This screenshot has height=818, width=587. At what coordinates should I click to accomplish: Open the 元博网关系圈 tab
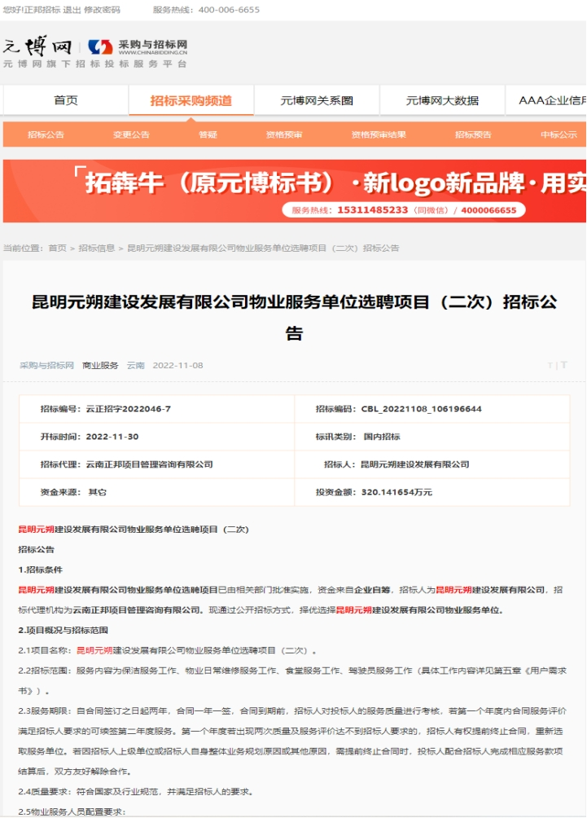tap(317, 100)
